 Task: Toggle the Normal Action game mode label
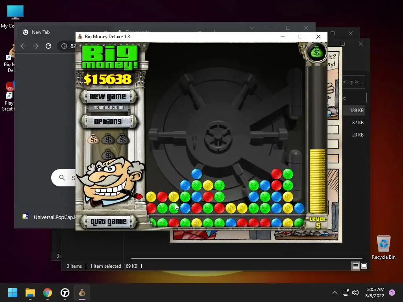pyautogui.click(x=109, y=108)
